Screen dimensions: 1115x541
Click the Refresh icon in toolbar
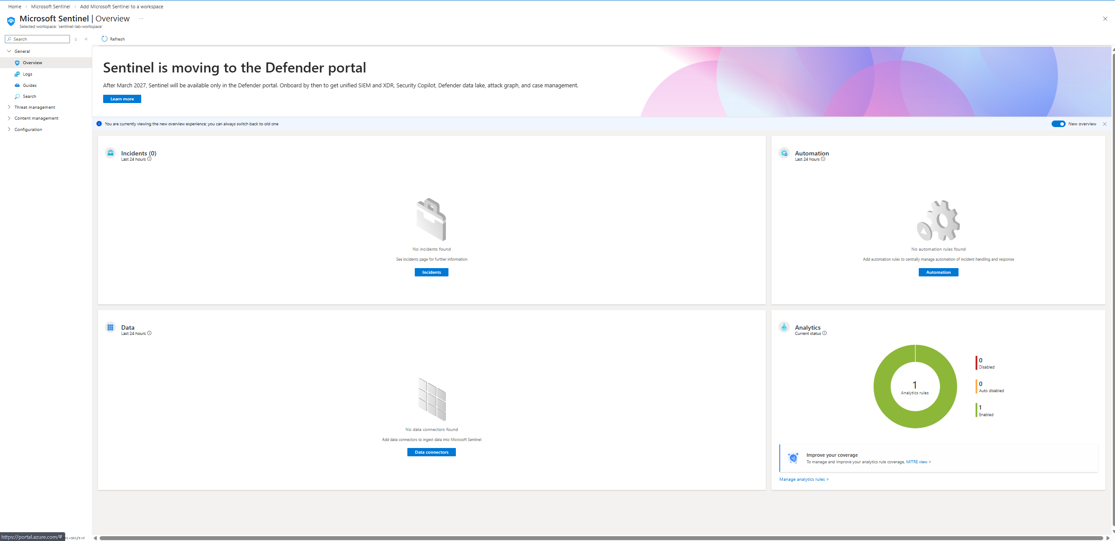pos(104,39)
